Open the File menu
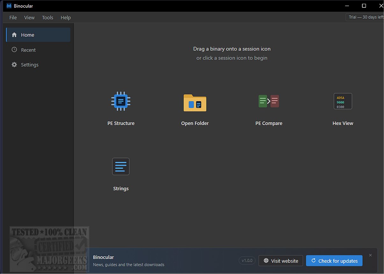The height and width of the screenshot is (274, 384). tap(13, 18)
